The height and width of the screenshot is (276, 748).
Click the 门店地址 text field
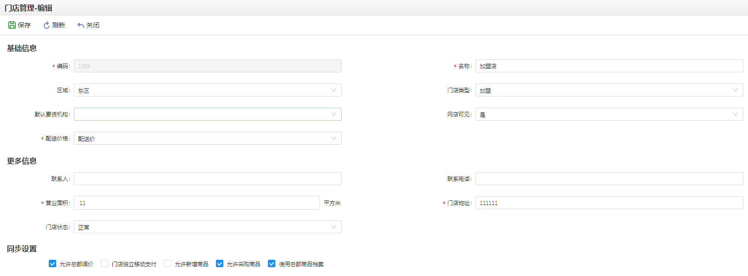(609, 203)
